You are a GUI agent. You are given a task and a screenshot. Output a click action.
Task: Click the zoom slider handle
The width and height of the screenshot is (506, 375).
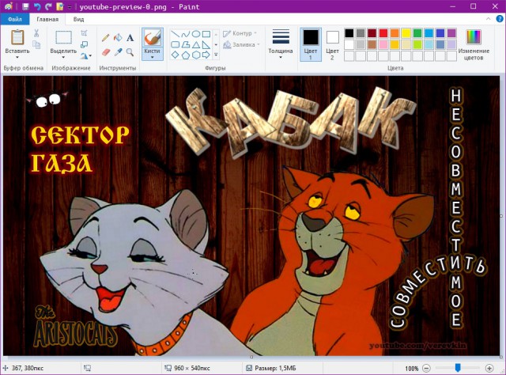[x=458, y=368]
